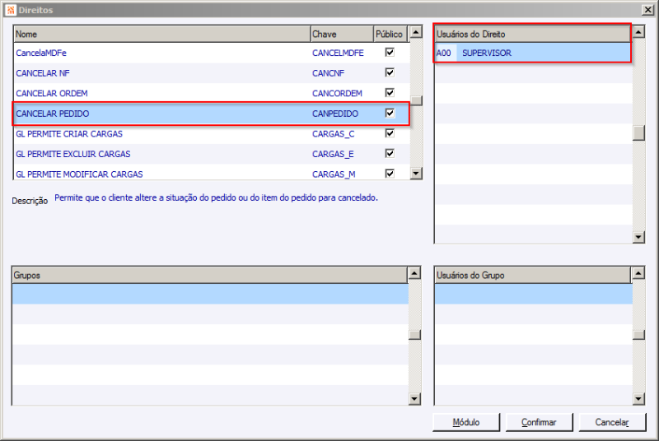The height and width of the screenshot is (441, 659).
Task: Sort by the Nome column header
Action: click(162, 34)
